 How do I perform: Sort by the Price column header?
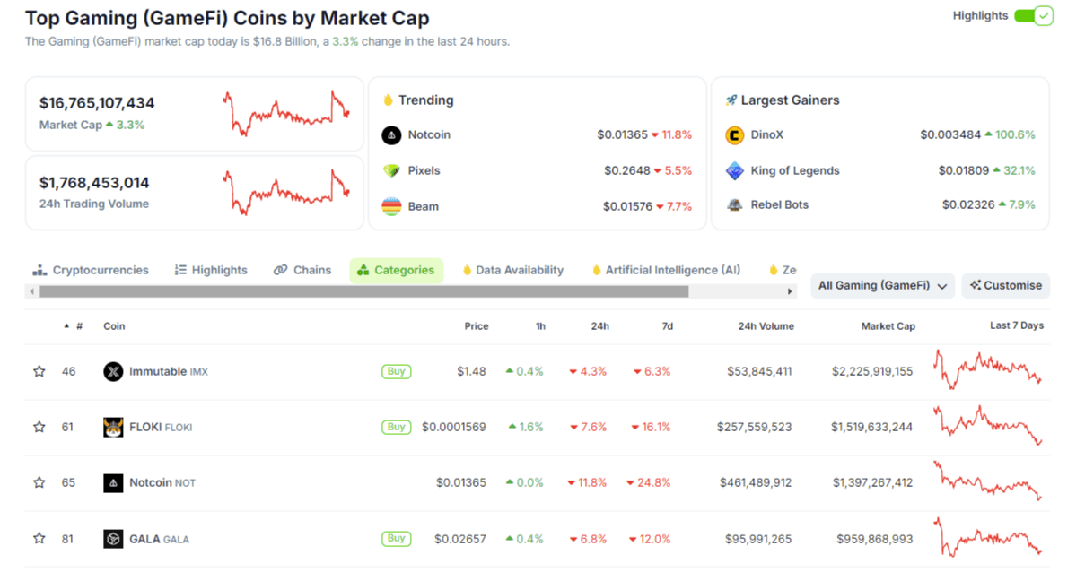pyautogui.click(x=477, y=326)
